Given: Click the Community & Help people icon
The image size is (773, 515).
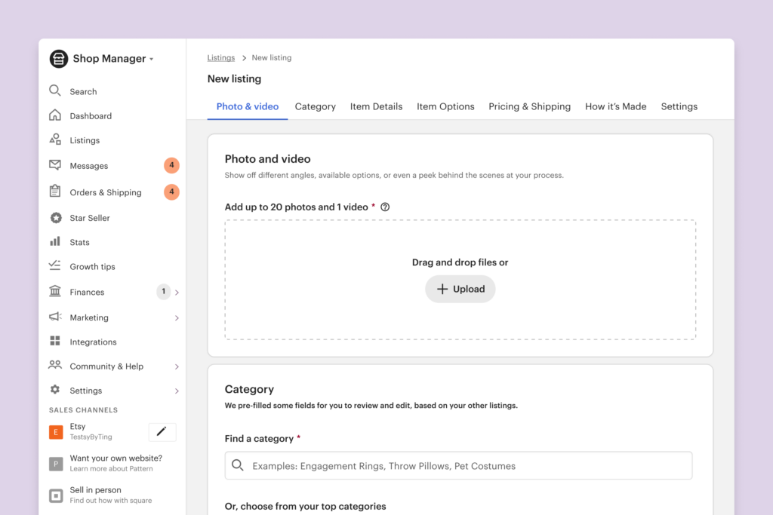Looking at the screenshot, I should (55, 365).
